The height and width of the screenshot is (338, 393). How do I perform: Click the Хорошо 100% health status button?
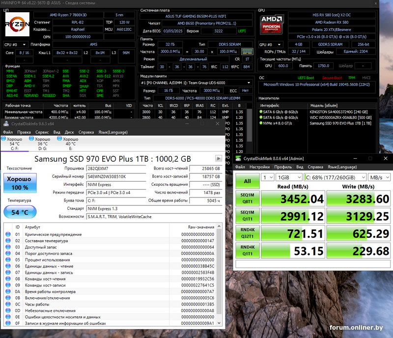coord(19,183)
